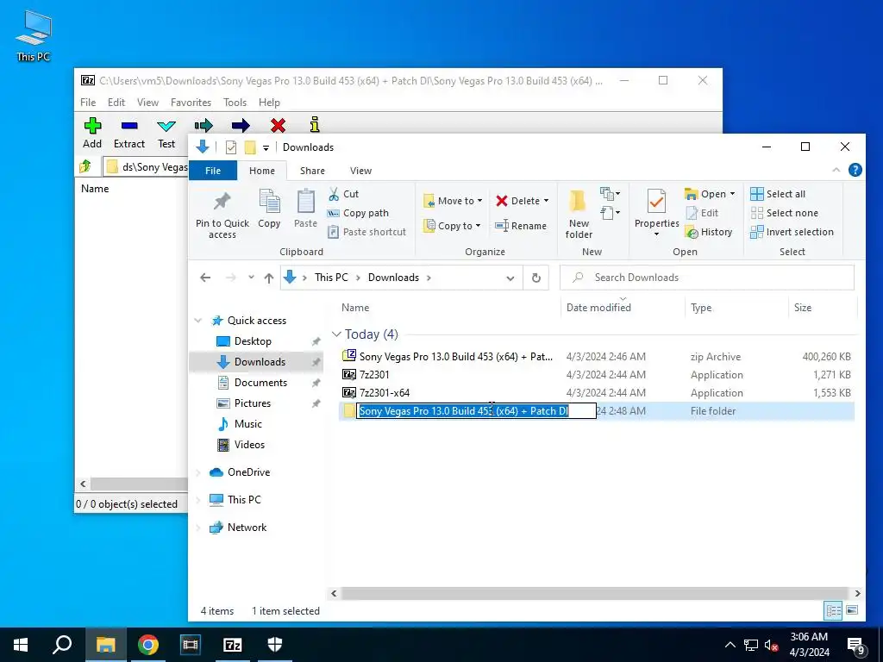The width and height of the screenshot is (883, 662).
Task: Click the Explorer Help question mark icon
Action: pyautogui.click(x=855, y=170)
